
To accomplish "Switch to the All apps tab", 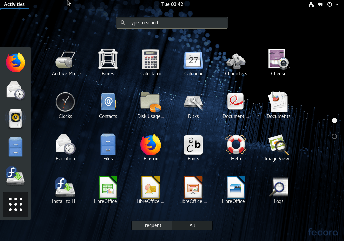I will [x=193, y=225].
